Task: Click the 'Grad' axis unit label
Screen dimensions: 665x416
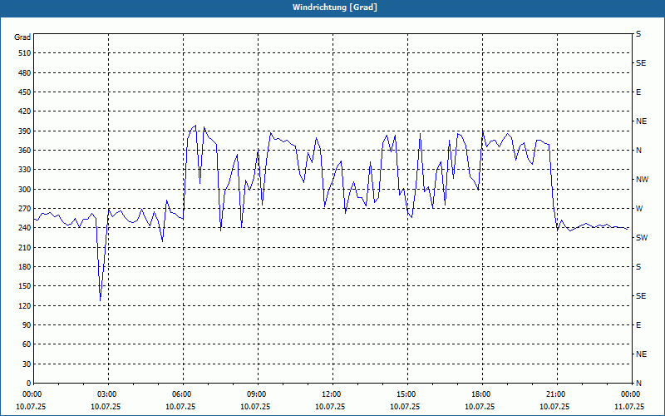Action: tap(22, 37)
